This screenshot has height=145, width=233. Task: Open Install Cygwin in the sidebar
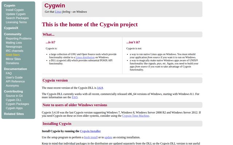(15, 10)
